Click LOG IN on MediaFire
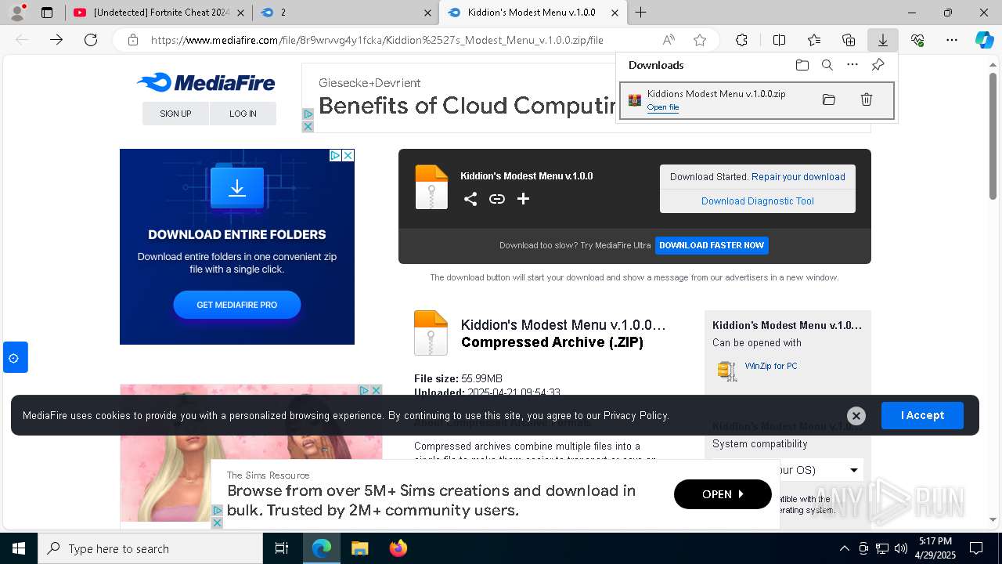Screen dimensions: 1002x564 (243, 114)
